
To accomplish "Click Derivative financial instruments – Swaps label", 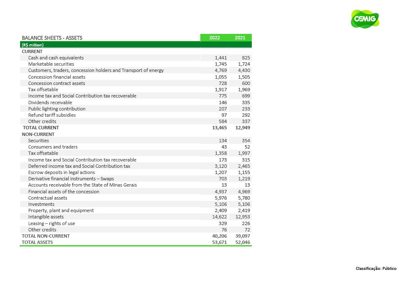I will click(x=71, y=179).
